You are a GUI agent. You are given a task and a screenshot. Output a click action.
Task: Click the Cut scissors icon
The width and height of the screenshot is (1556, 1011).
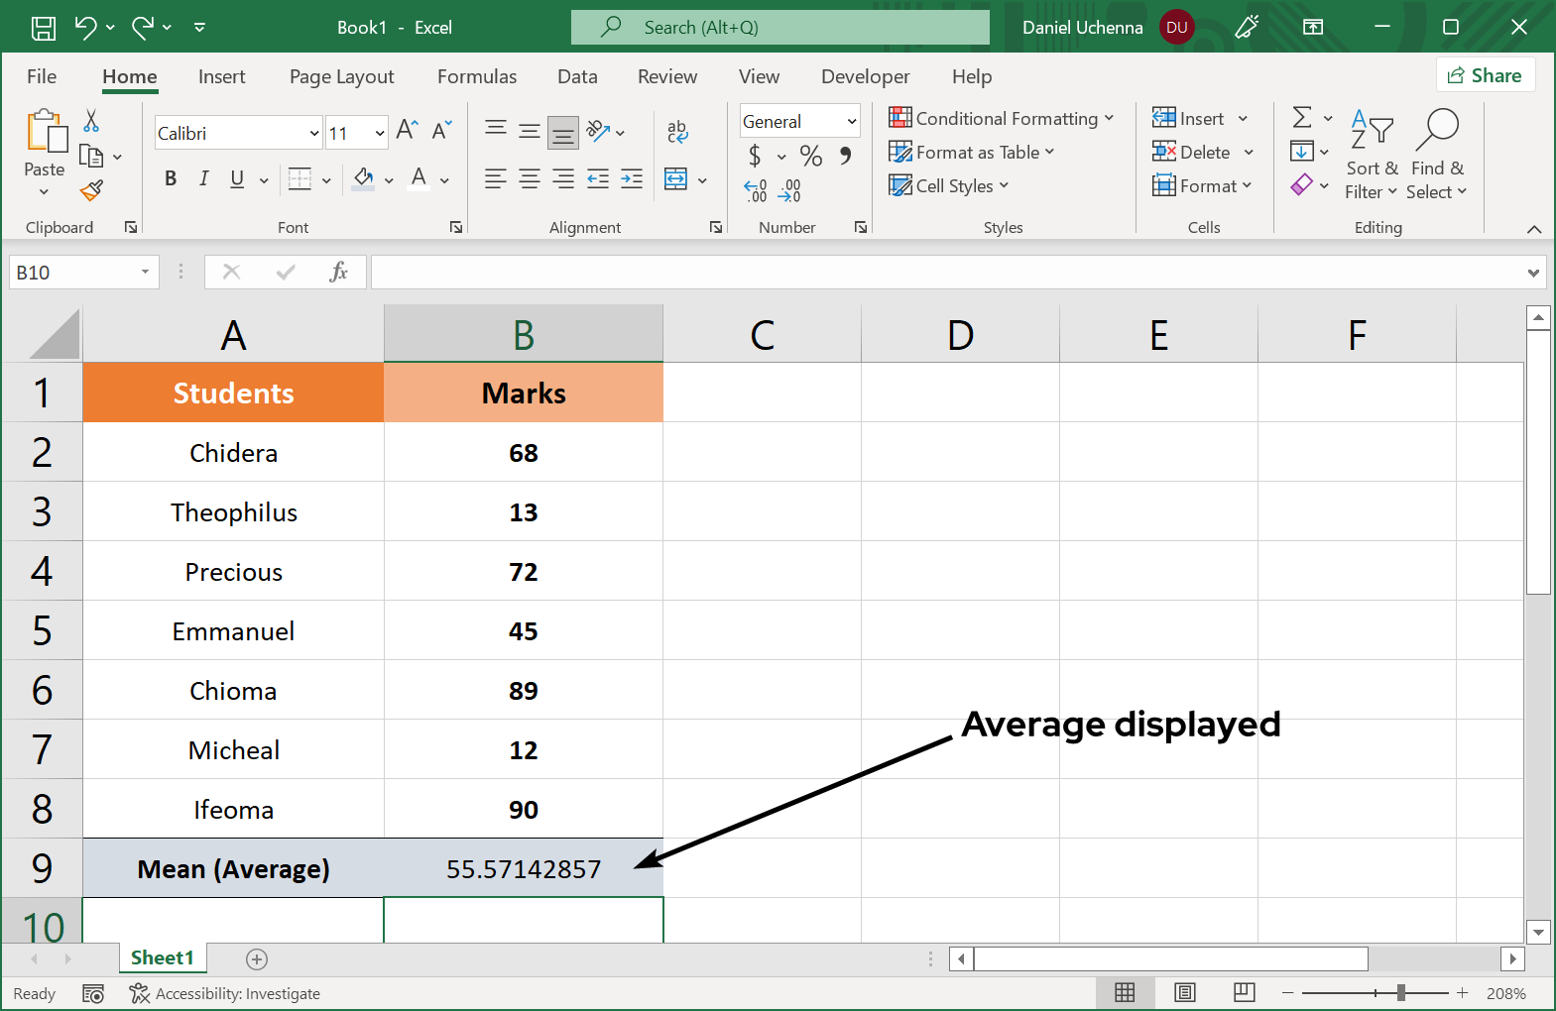click(x=91, y=121)
